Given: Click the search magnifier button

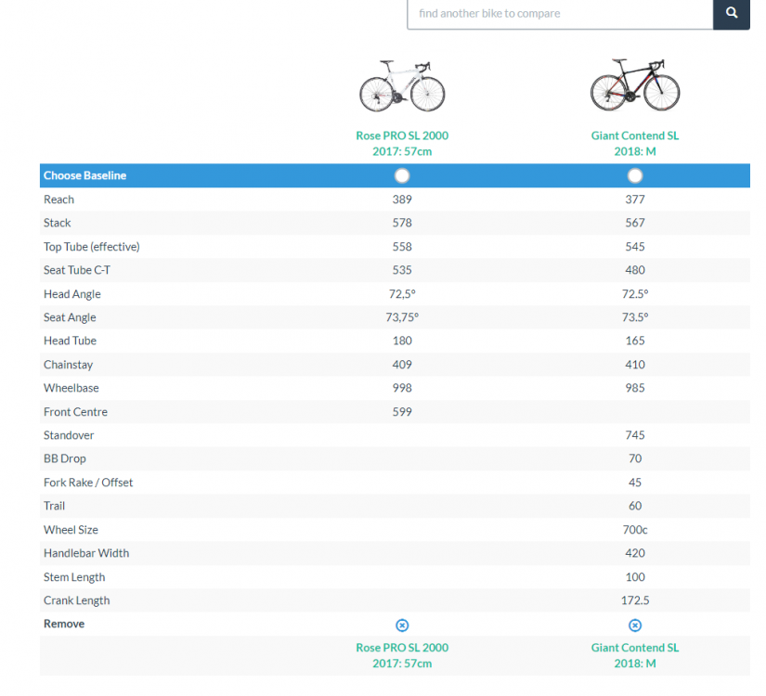Looking at the screenshot, I should pos(732,14).
